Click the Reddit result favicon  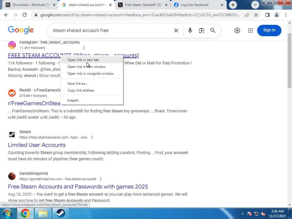12,93
